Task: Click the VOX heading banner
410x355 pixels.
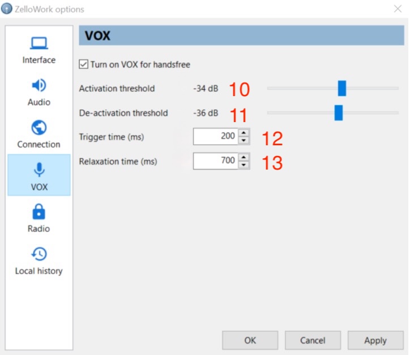Action: [x=241, y=35]
